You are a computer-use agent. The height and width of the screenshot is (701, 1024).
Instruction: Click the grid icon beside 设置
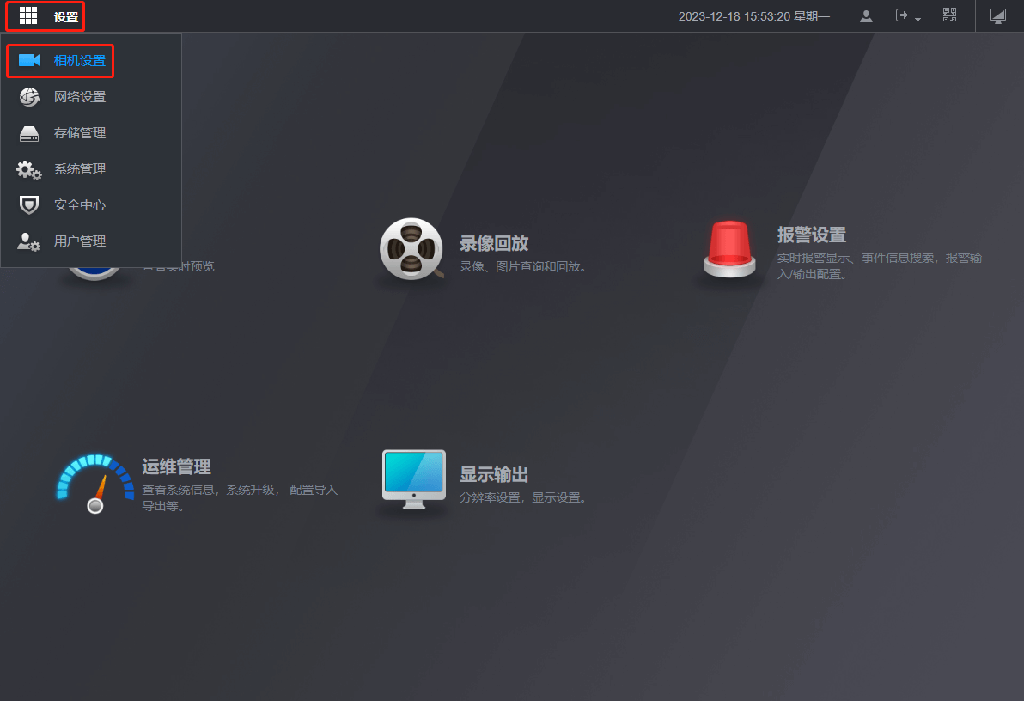tap(28, 16)
